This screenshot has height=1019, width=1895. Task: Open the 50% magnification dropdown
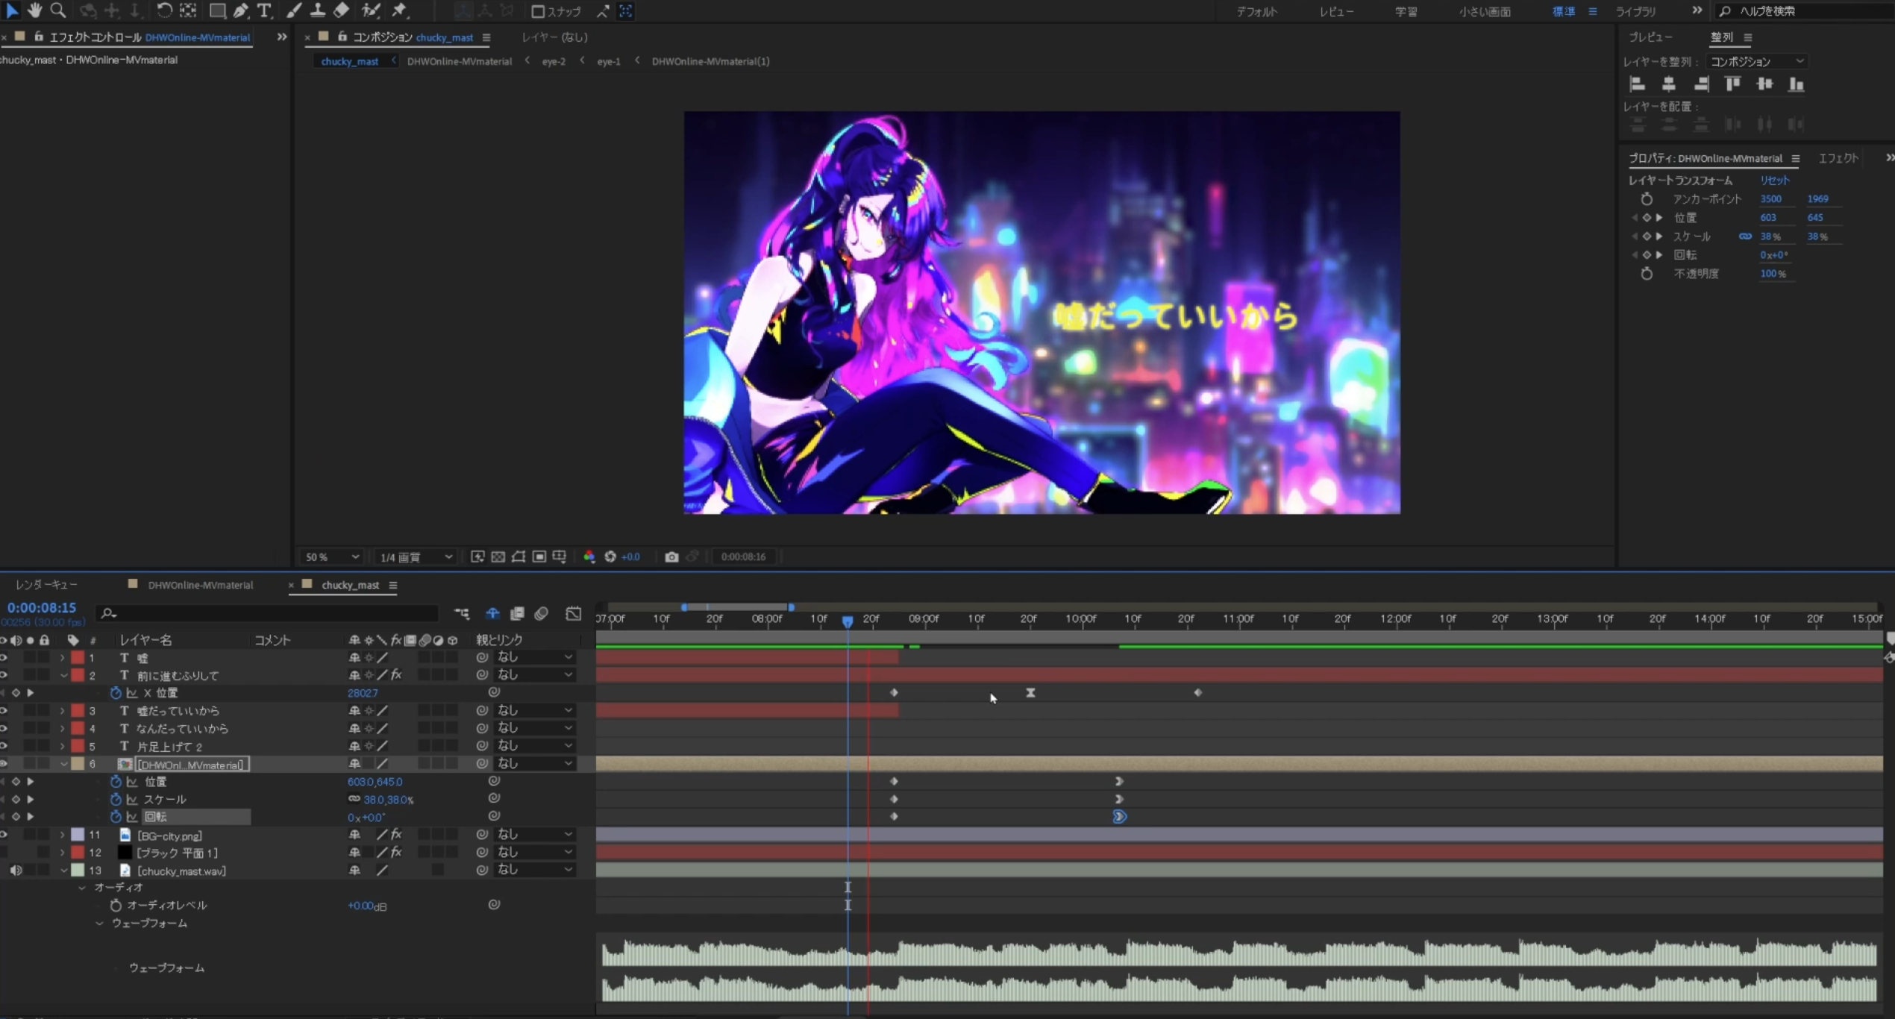(x=331, y=556)
